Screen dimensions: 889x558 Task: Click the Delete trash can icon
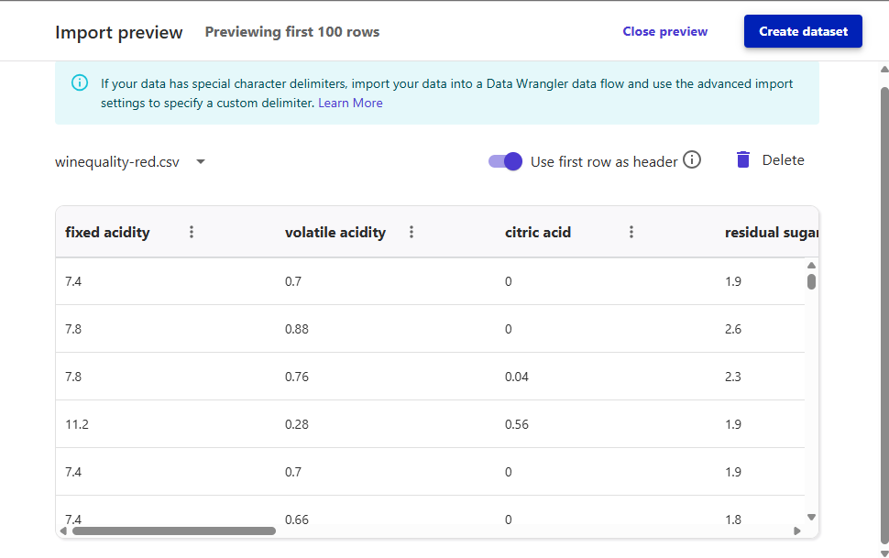click(743, 160)
